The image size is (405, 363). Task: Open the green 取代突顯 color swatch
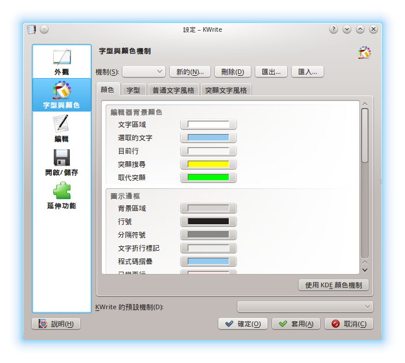pyautogui.click(x=209, y=177)
